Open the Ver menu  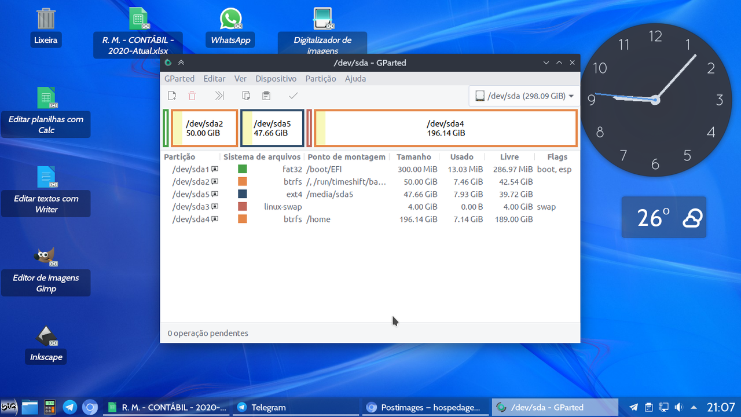pyautogui.click(x=240, y=78)
